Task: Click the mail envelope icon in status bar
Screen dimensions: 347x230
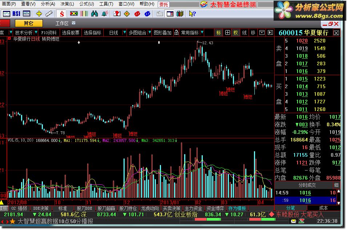Action: click(294, 221)
